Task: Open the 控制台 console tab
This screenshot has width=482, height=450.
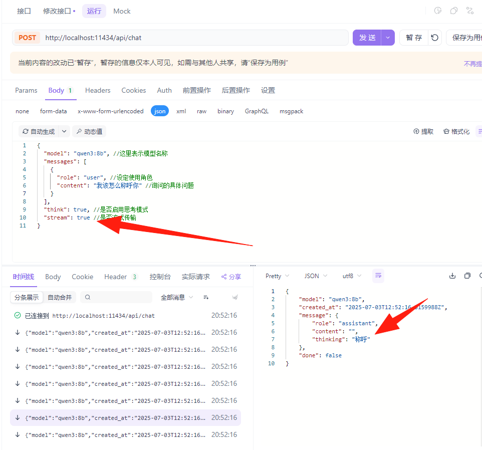Action: 160,277
